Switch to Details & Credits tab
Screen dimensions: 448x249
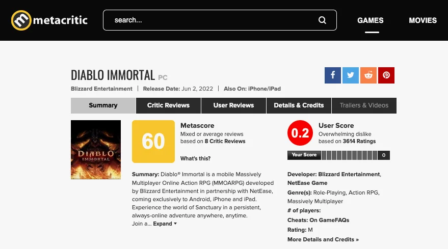pos(299,105)
